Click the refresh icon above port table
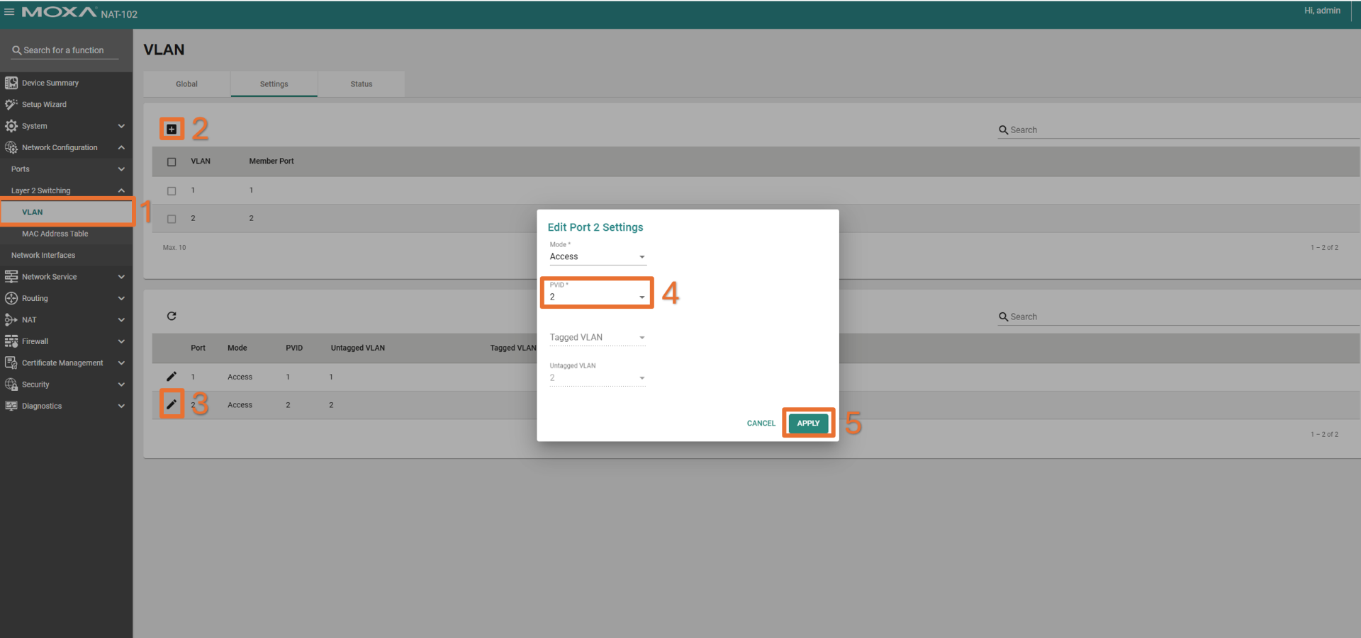This screenshot has width=1361, height=638. point(172,317)
